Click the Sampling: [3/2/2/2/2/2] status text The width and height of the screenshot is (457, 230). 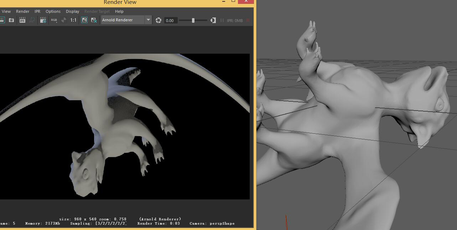98,224
